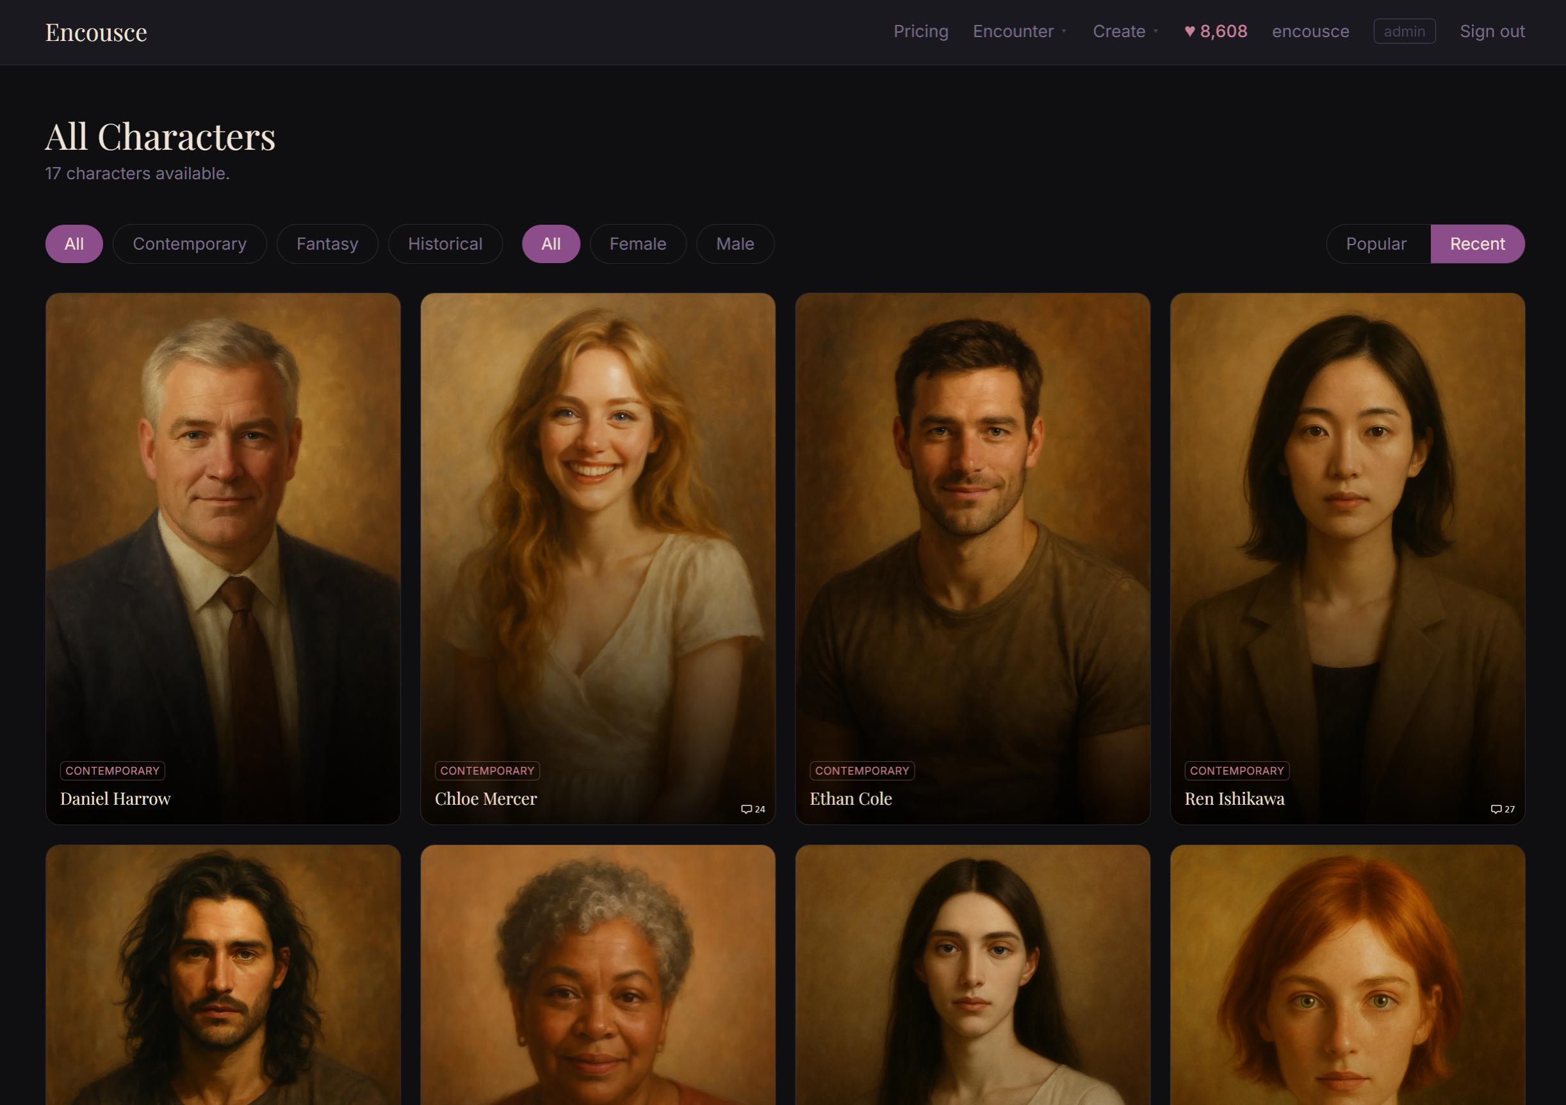
Task: Select the Recent sort option
Action: click(x=1476, y=244)
